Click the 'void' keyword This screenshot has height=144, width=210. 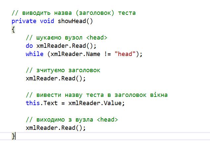47,21
